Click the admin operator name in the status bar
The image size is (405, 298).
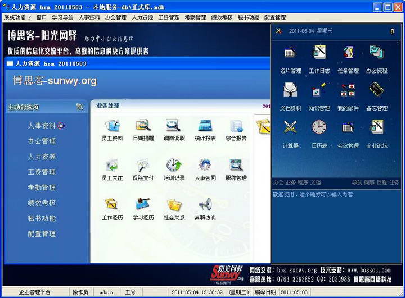click(x=106, y=292)
